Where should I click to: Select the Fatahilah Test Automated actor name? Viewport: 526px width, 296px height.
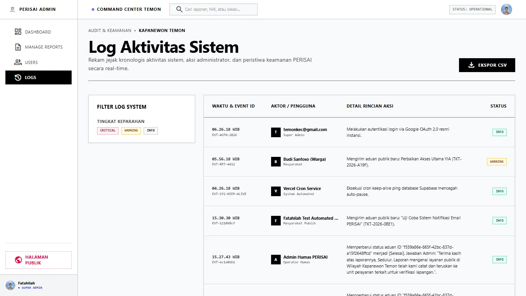pos(311,218)
